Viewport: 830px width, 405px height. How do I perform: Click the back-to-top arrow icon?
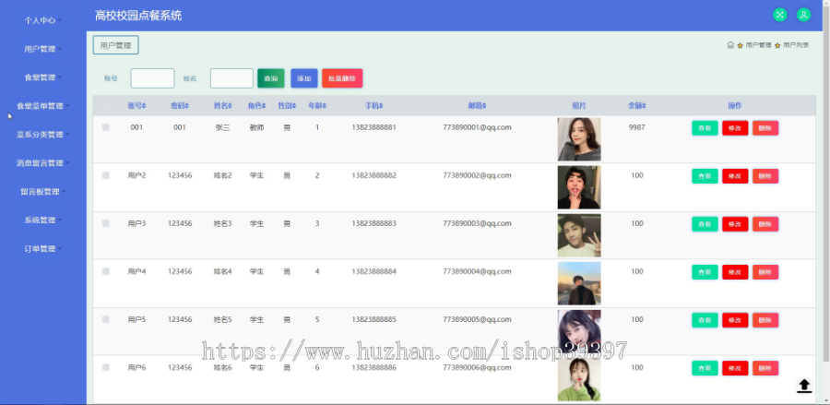[x=804, y=386]
